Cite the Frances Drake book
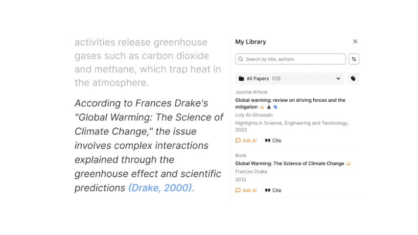418x235 pixels. coord(273,190)
